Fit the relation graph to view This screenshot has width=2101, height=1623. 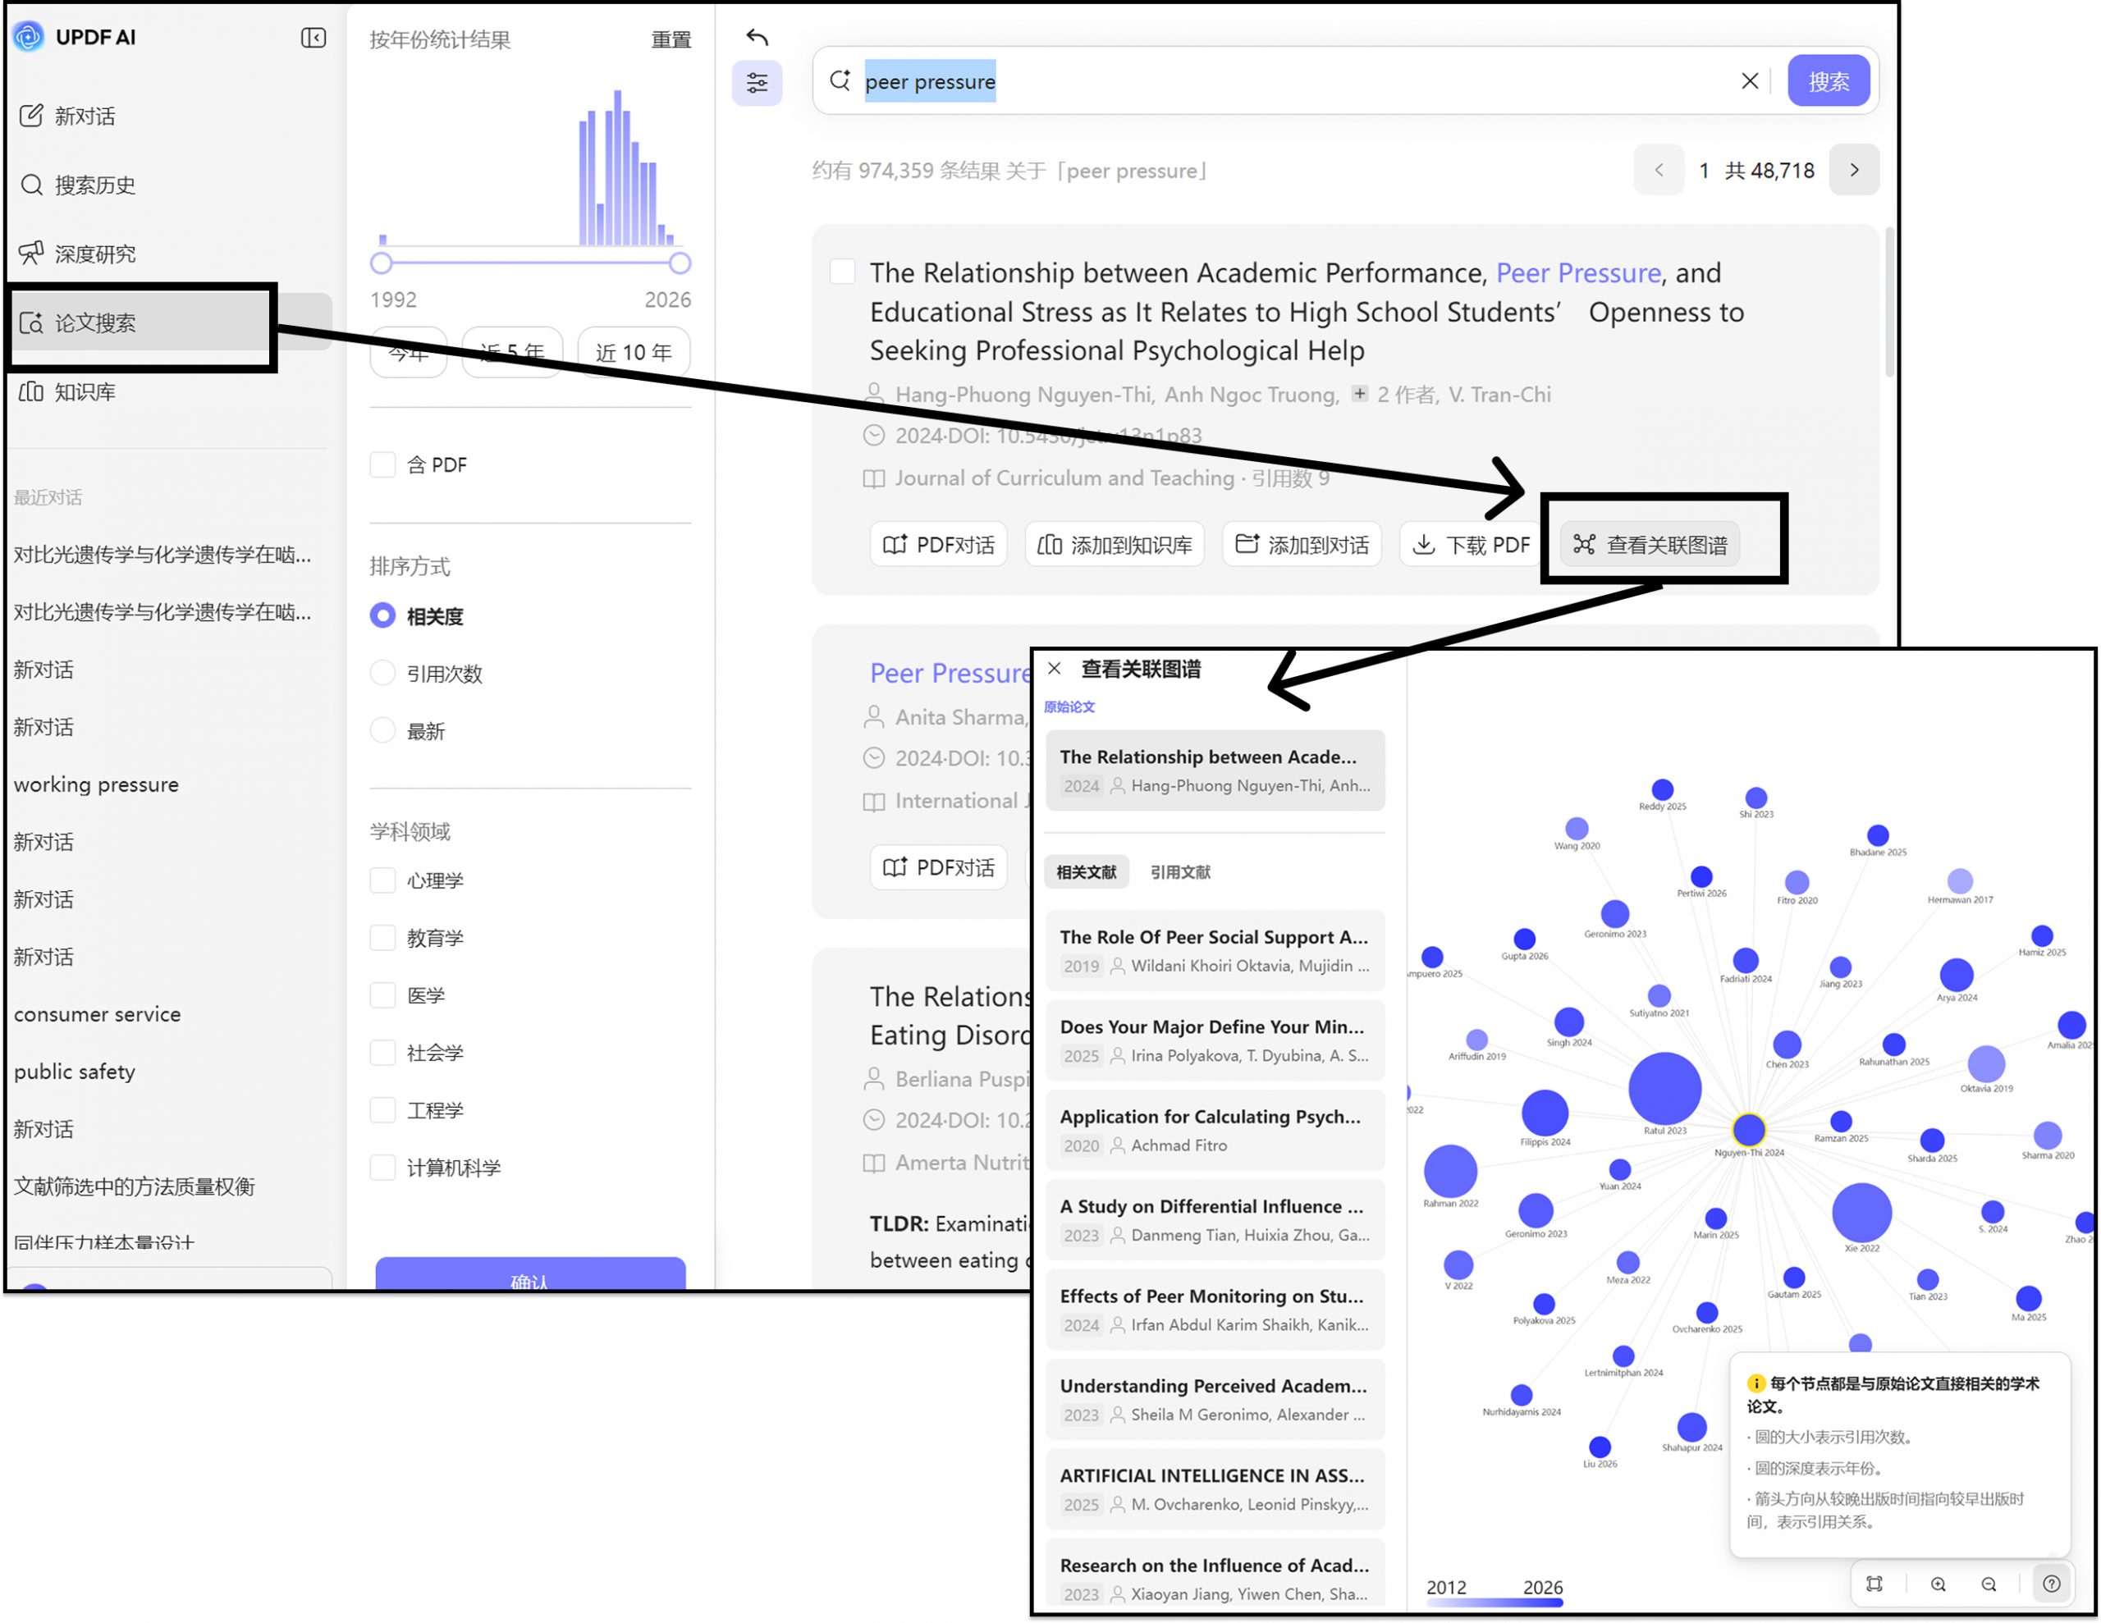pos(1874,1584)
